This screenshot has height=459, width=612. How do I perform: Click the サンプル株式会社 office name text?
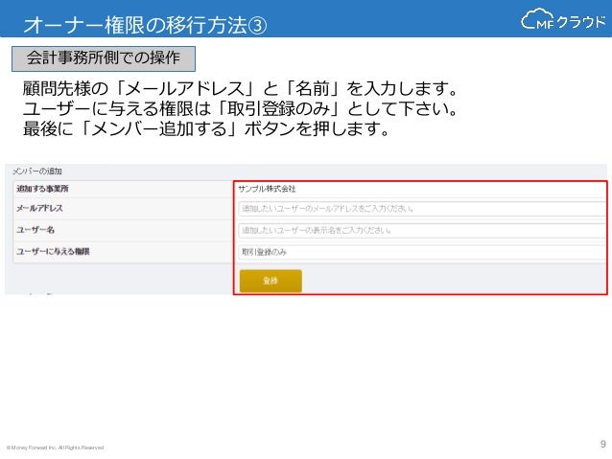(267, 189)
